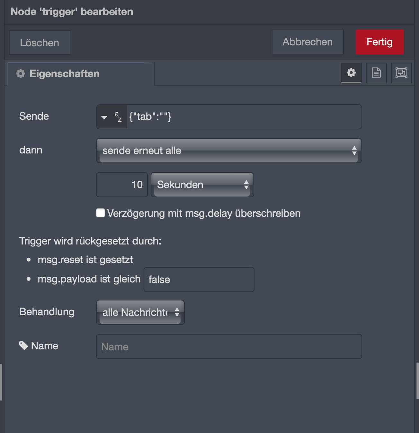
Task: Open the Sekunden unit dropdown
Action: pos(202,185)
